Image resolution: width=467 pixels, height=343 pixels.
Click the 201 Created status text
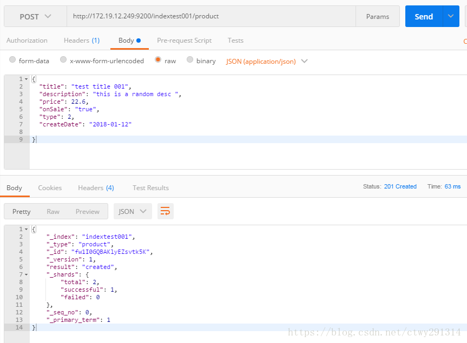click(x=400, y=186)
